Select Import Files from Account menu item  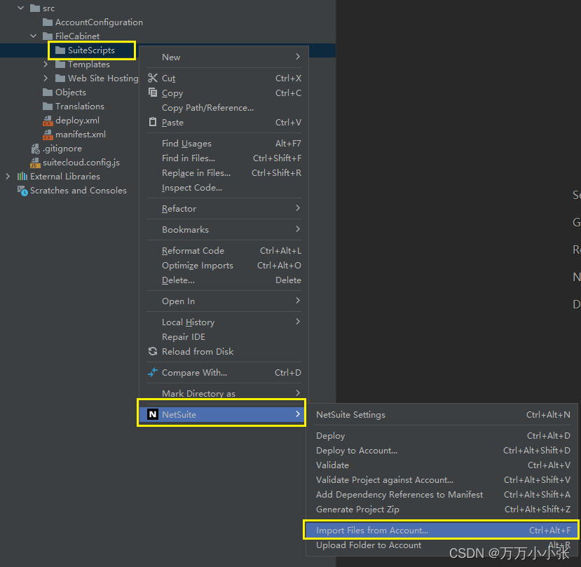coord(441,530)
